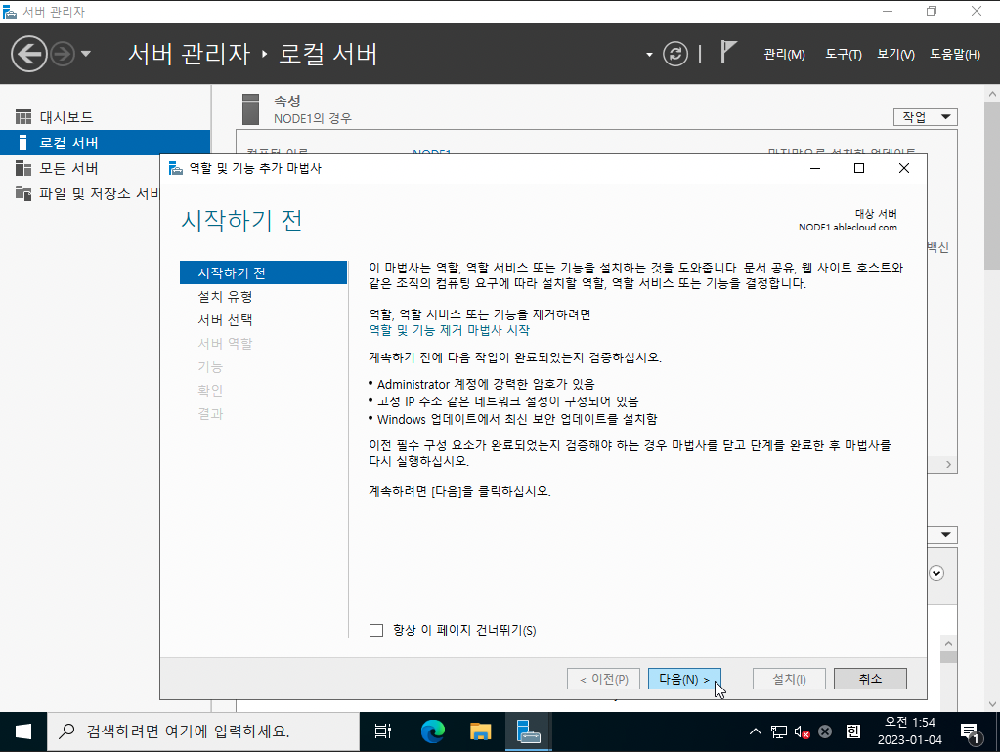Click the 파일 및 저장소 icon in sidebar
This screenshot has height=752, width=1000.
click(23, 193)
